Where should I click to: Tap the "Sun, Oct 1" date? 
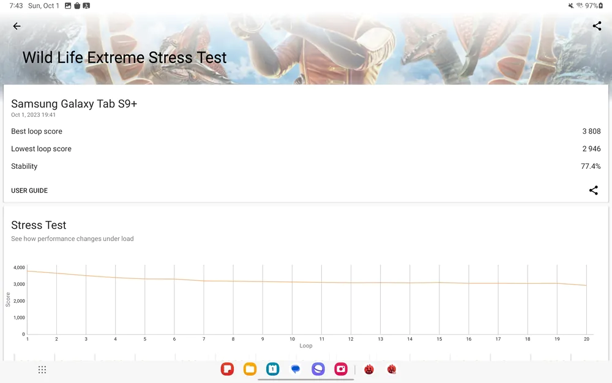43,6
